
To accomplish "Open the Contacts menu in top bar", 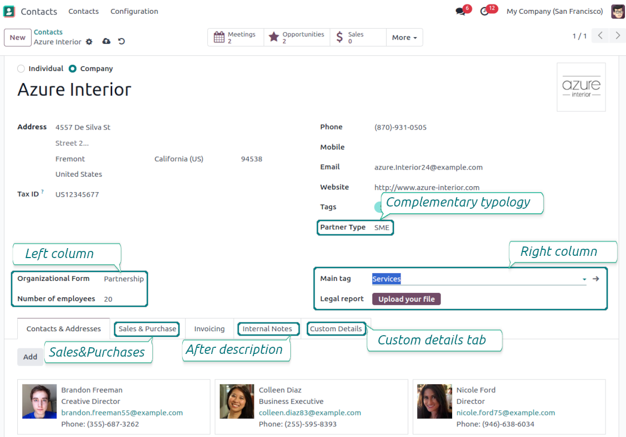I will coord(84,11).
